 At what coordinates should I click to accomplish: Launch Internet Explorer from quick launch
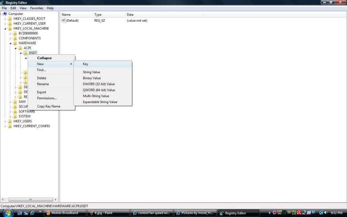pos(32,213)
